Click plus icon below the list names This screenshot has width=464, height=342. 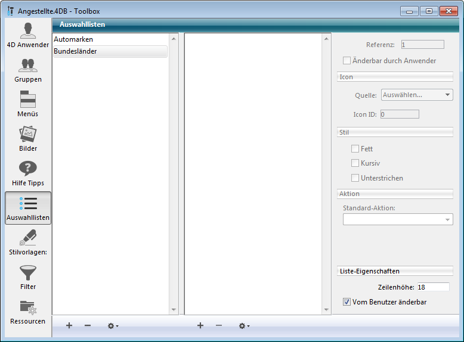click(x=69, y=325)
